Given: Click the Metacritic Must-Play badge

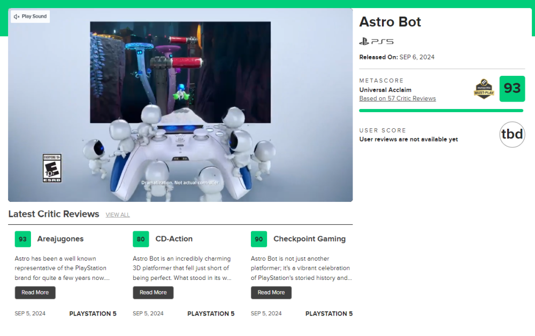Looking at the screenshot, I should pos(484,89).
